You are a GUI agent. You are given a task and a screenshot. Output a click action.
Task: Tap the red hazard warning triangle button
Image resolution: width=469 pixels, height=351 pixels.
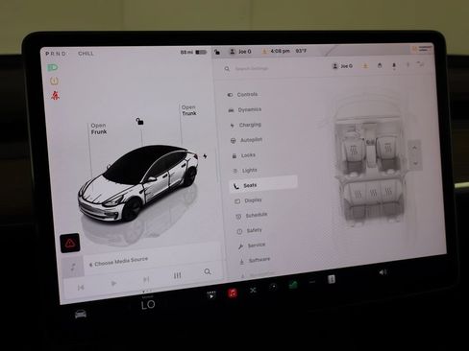[x=70, y=243]
